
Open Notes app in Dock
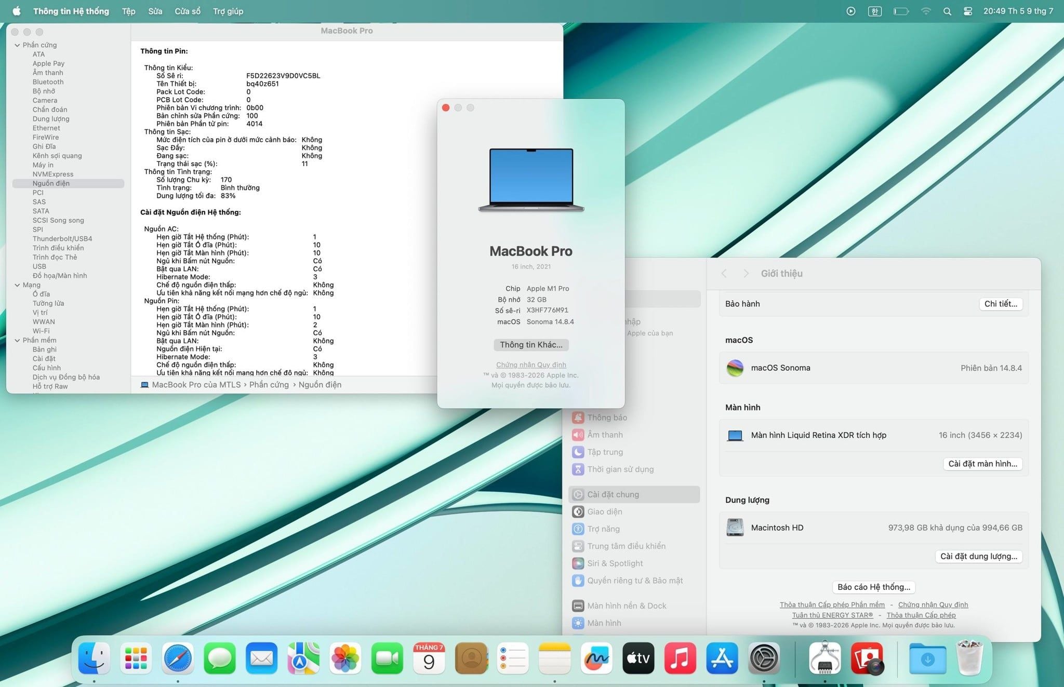pyautogui.click(x=555, y=658)
